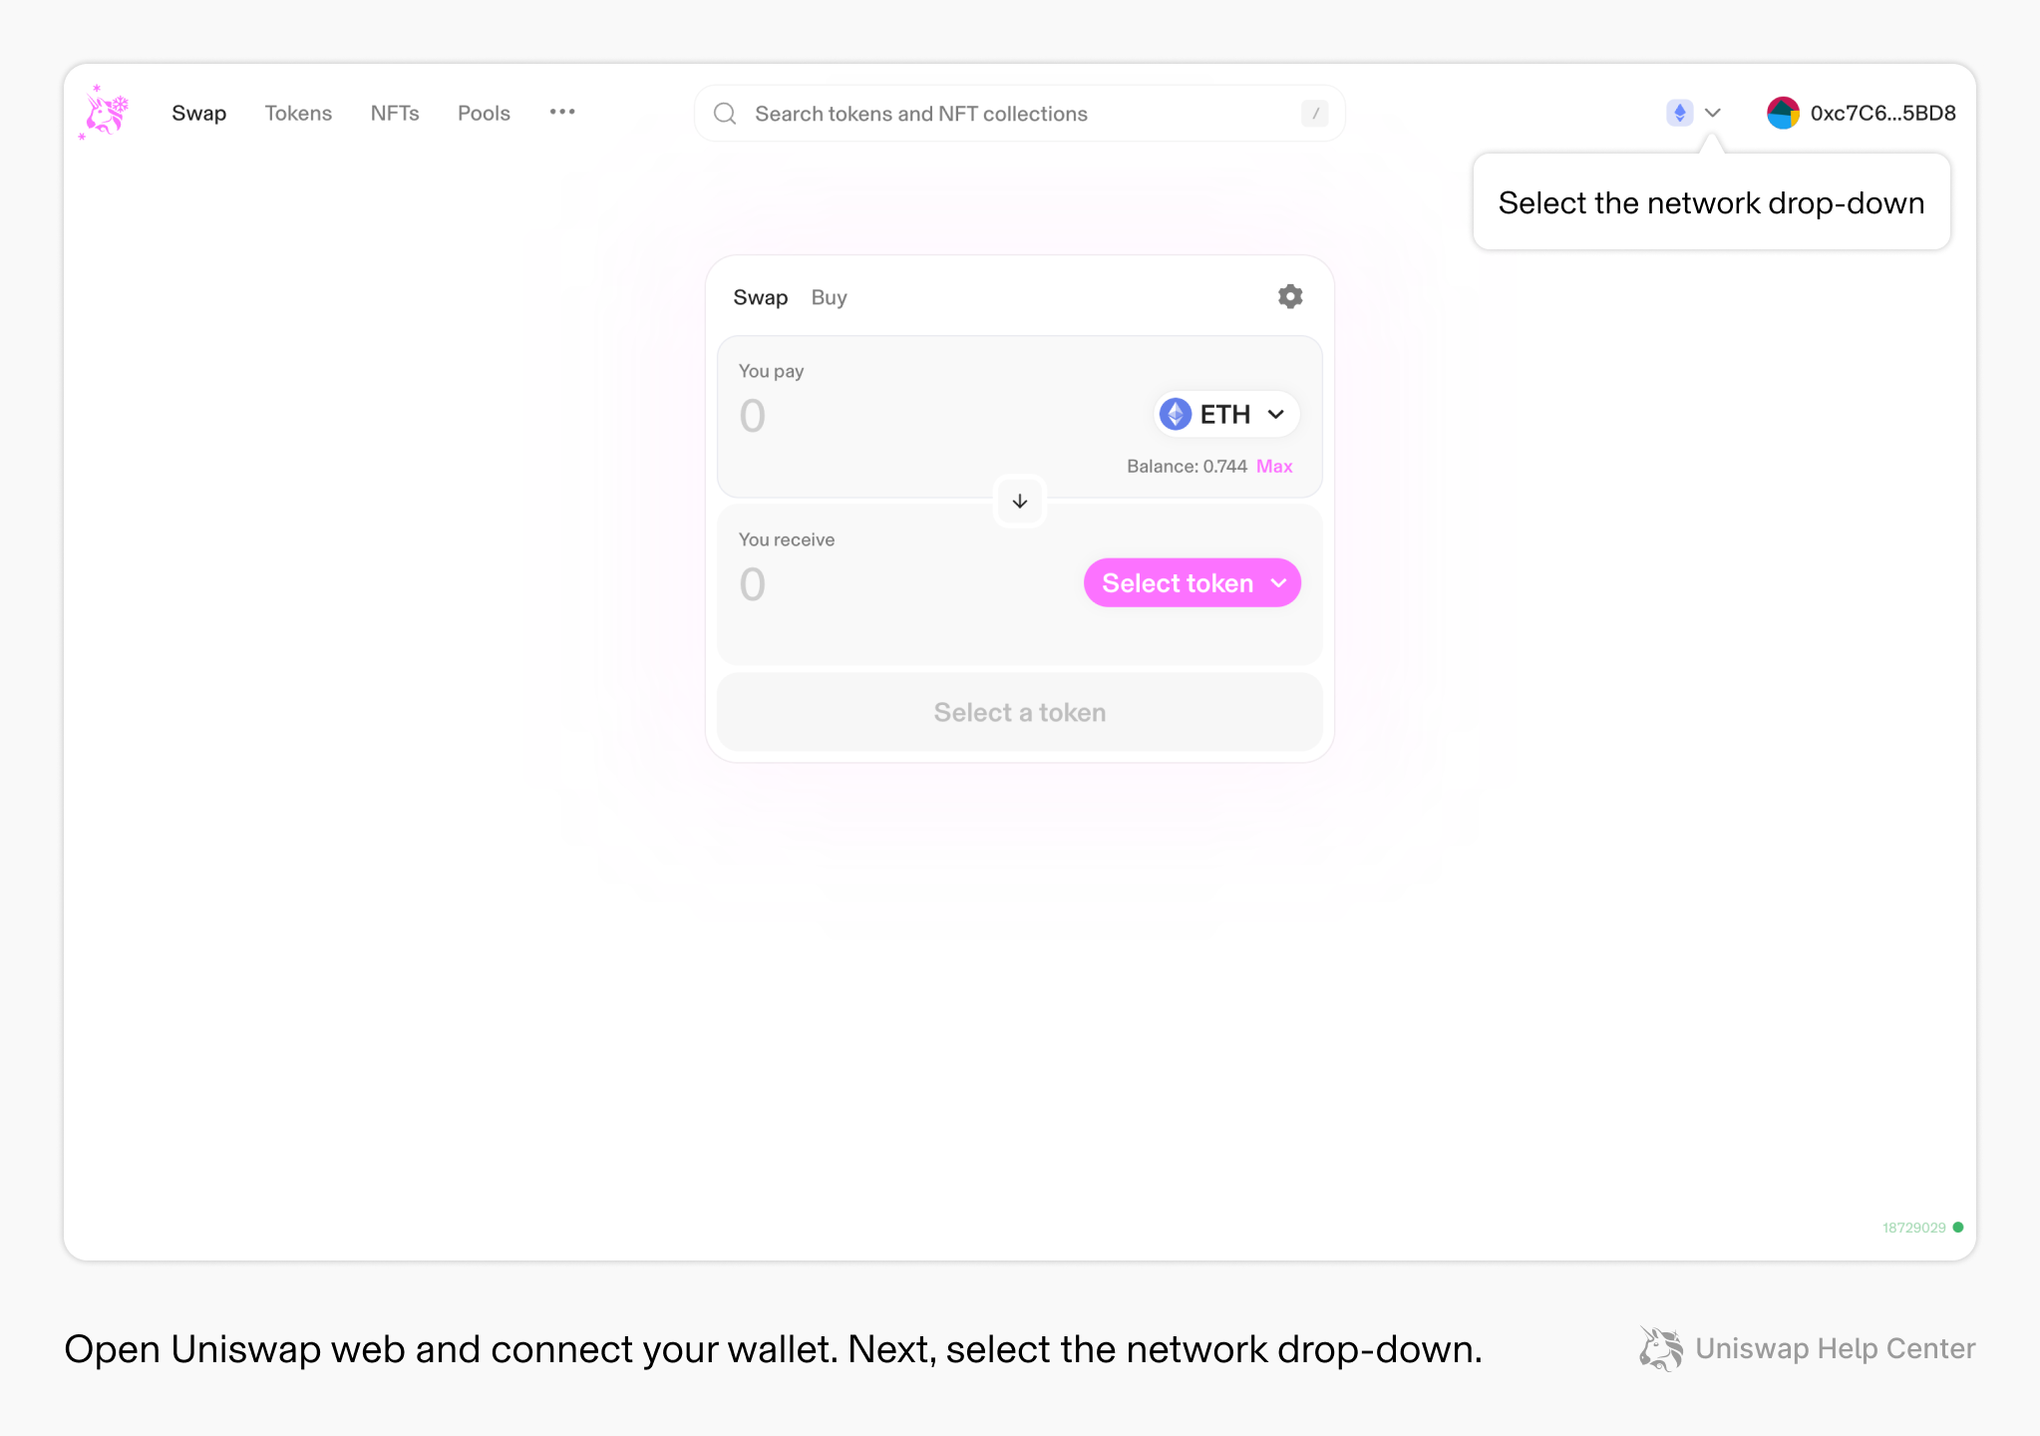Click the Uniswap unicorn logo icon
The width and height of the screenshot is (2040, 1436).
104,111
